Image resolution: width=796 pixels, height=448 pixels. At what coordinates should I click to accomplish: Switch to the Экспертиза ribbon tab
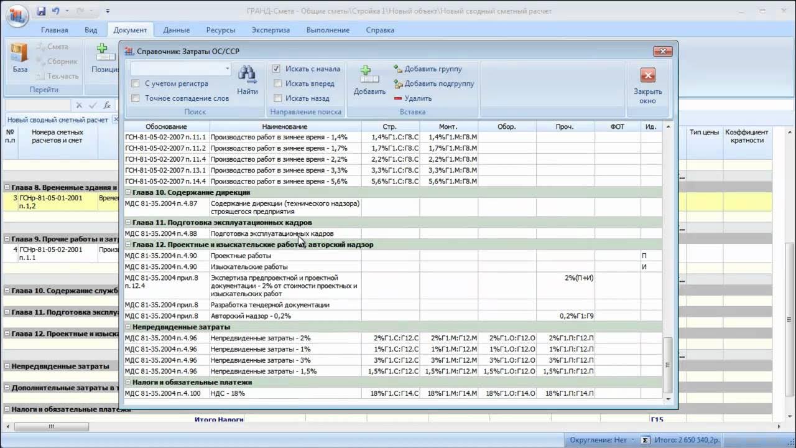tap(271, 30)
